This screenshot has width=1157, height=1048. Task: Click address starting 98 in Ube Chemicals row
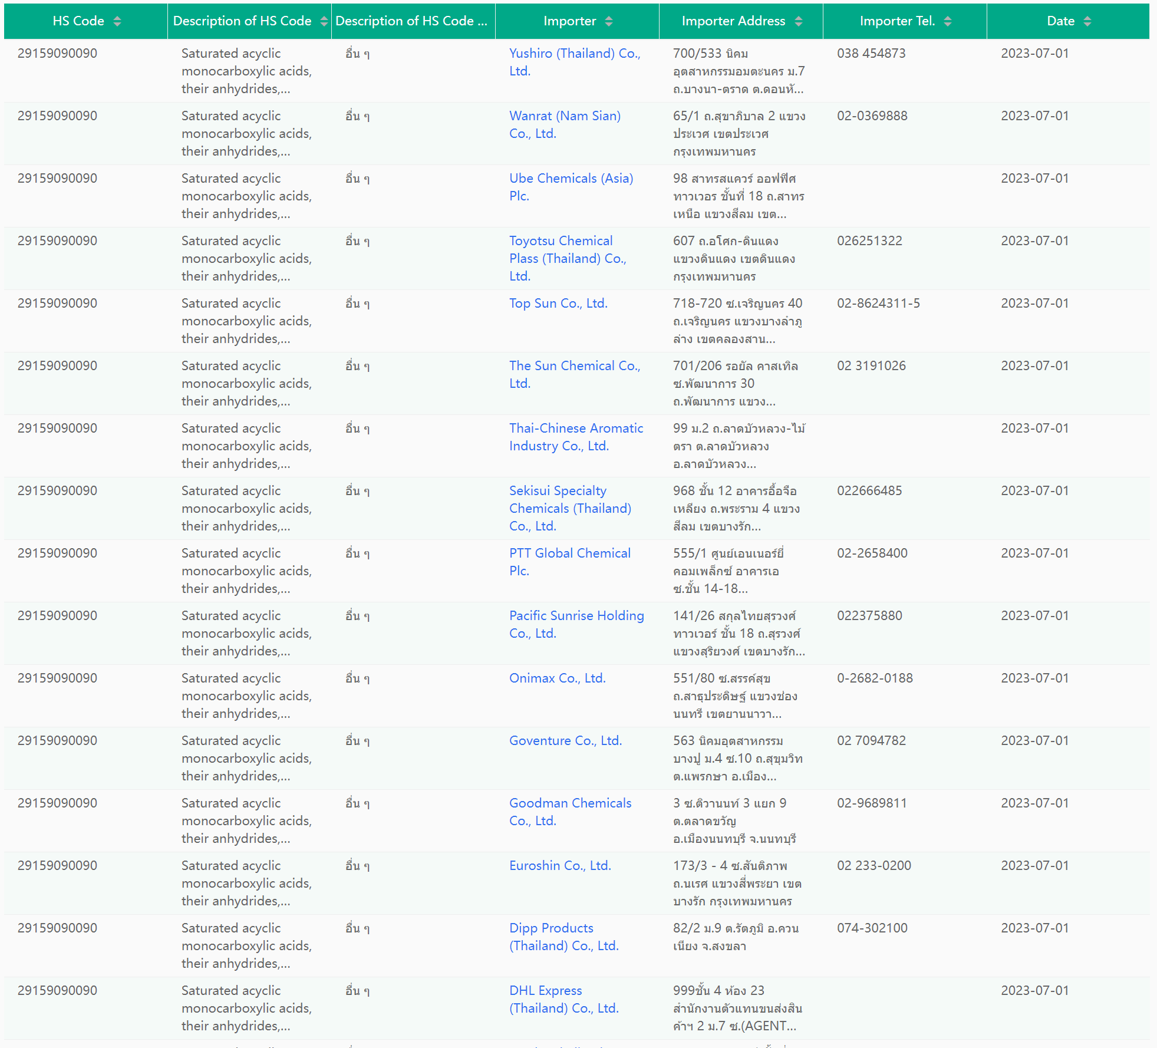tap(739, 196)
